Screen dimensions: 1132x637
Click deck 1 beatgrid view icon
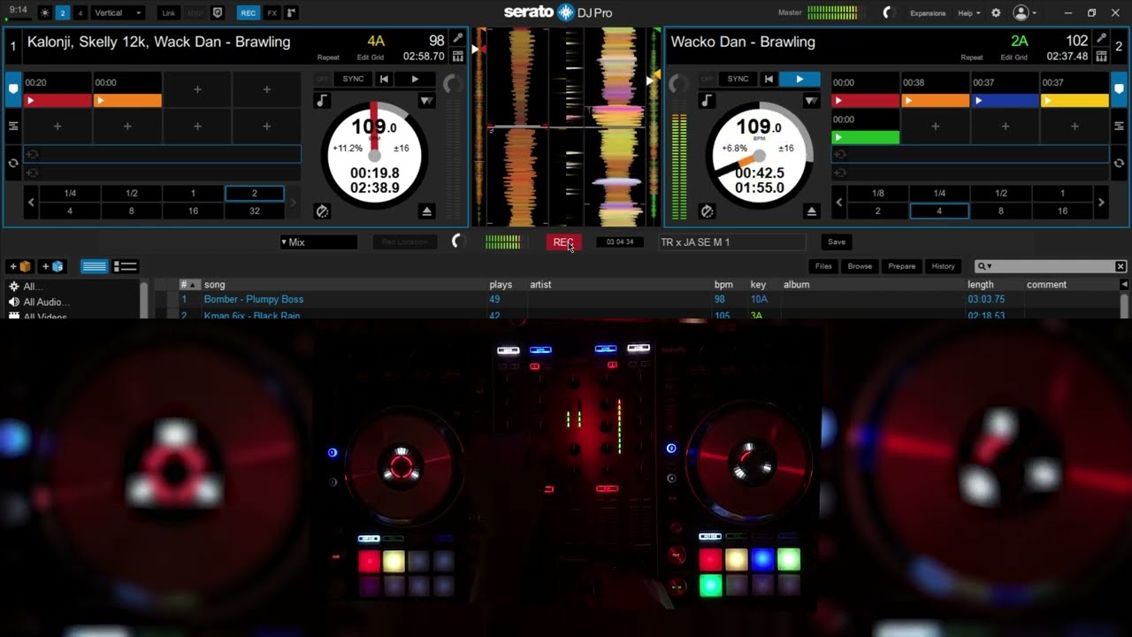pyautogui.click(x=458, y=57)
